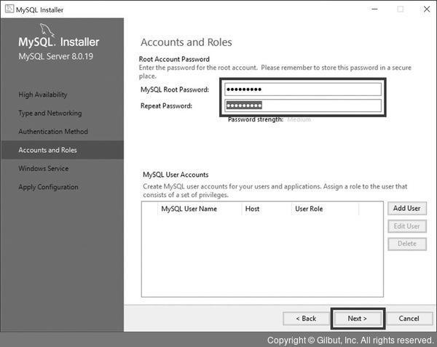The height and width of the screenshot is (347, 437).
Task: Minimize the MySQL Installer window
Action: click(x=374, y=9)
